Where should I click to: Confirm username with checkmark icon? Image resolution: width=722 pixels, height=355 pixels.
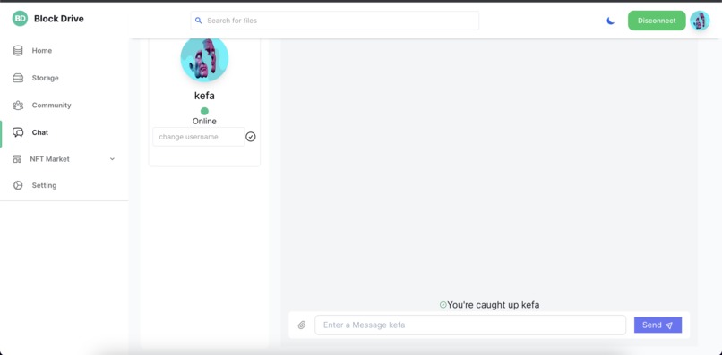coord(251,137)
